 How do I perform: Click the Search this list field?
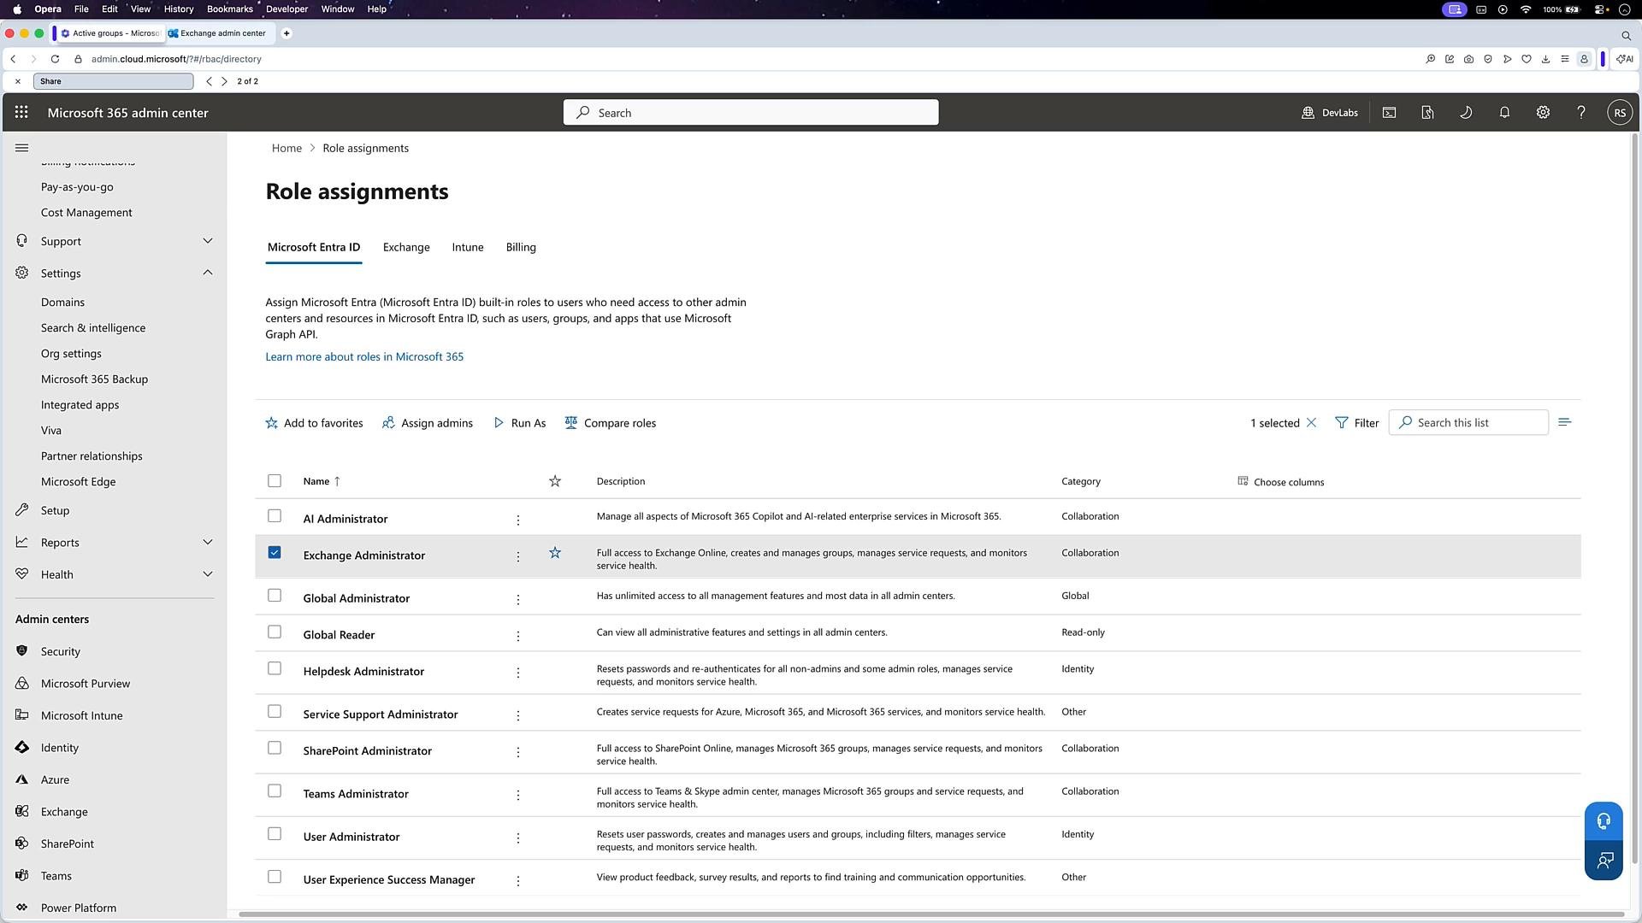click(x=1468, y=422)
